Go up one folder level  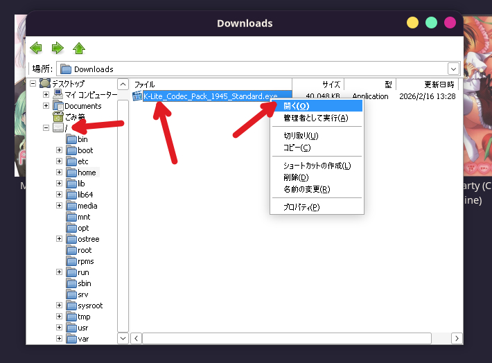point(79,48)
